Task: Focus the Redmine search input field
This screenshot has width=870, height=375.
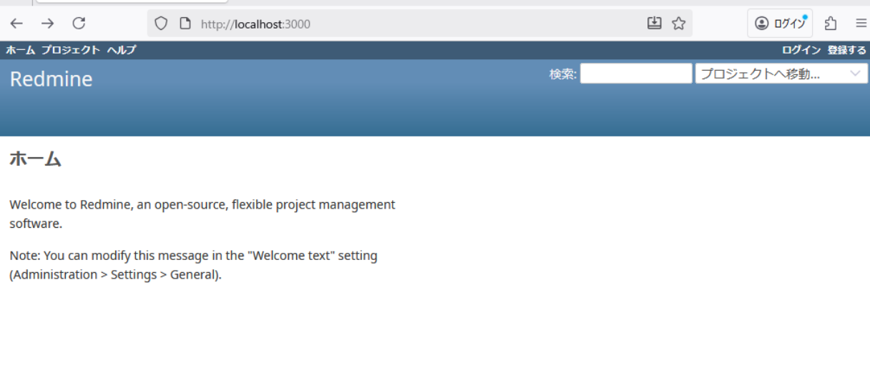Action: tap(635, 74)
